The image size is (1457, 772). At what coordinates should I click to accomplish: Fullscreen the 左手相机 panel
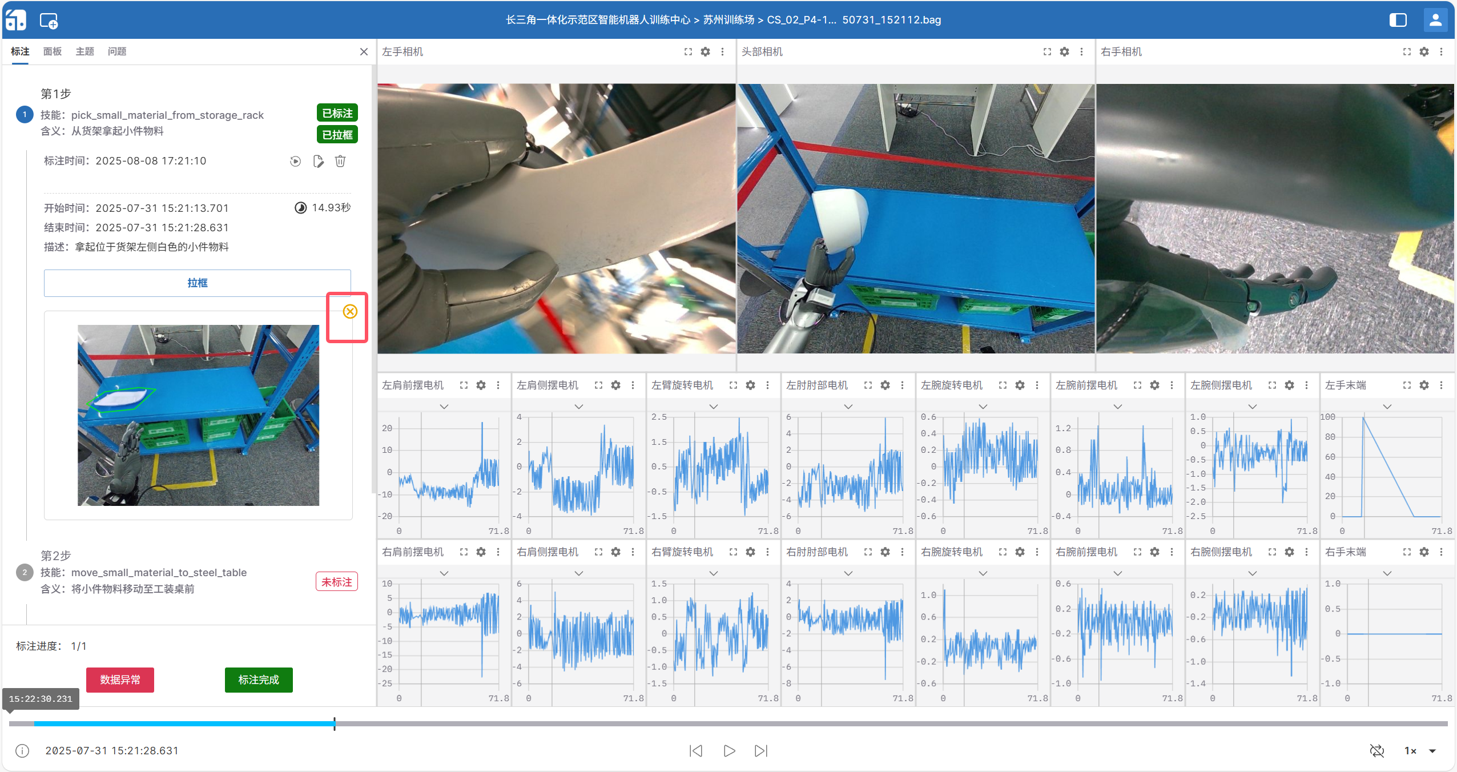click(x=688, y=51)
